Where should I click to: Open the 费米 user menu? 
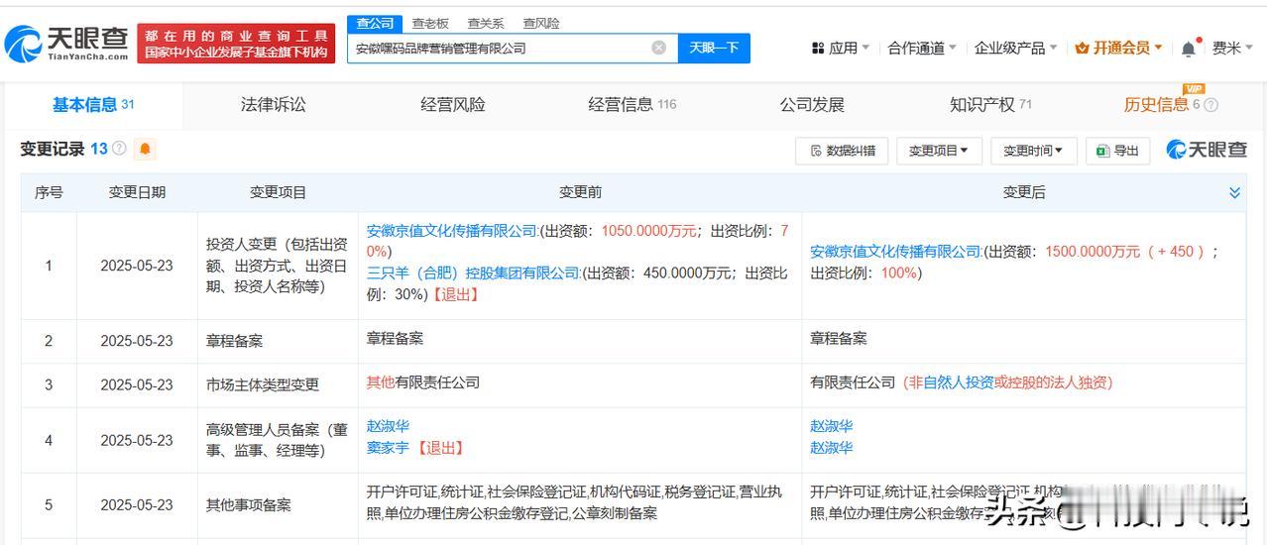pos(1232,48)
